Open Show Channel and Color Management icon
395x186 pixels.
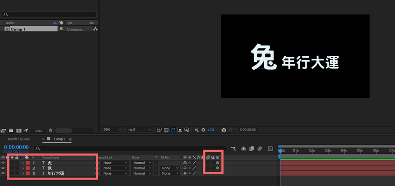(197, 130)
